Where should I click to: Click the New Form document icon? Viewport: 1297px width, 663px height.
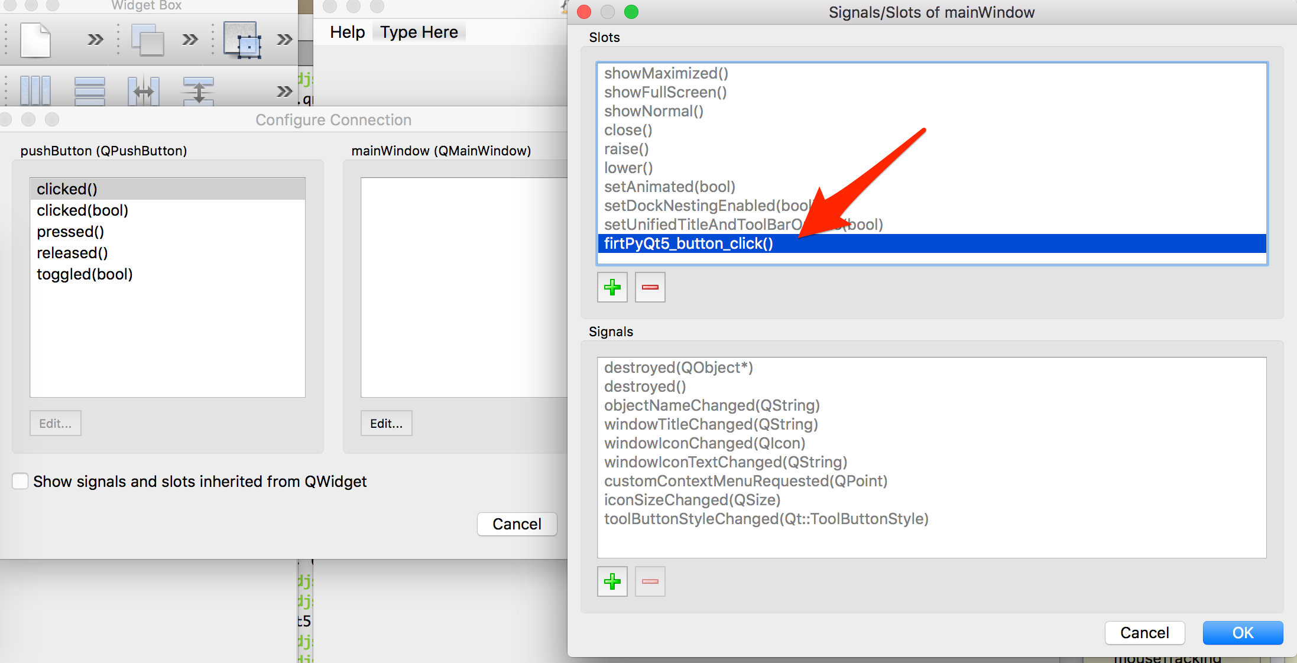[35, 40]
